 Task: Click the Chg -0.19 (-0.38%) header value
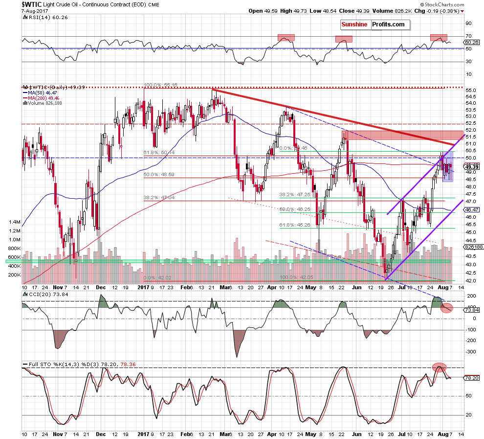point(439,11)
